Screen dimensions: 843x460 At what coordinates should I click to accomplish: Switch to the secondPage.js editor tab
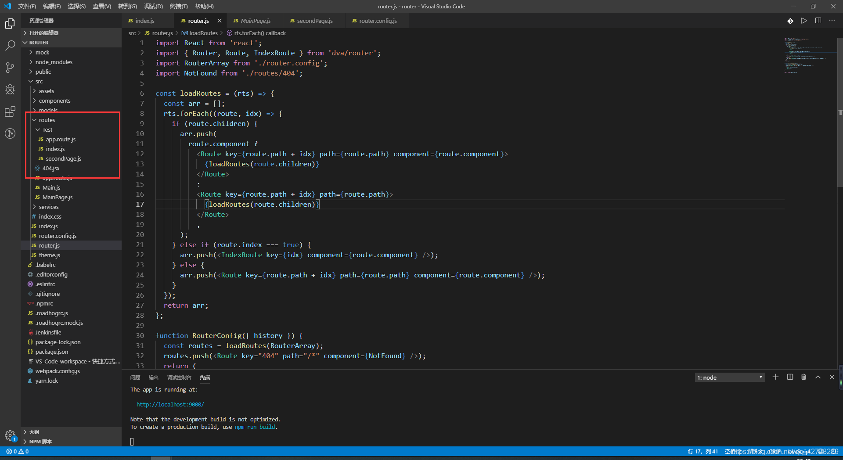pos(314,21)
